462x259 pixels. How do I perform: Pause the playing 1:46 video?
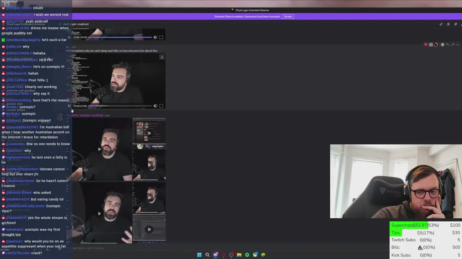(69, 106)
